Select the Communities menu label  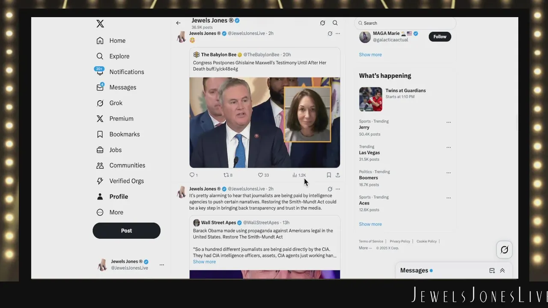point(127,166)
